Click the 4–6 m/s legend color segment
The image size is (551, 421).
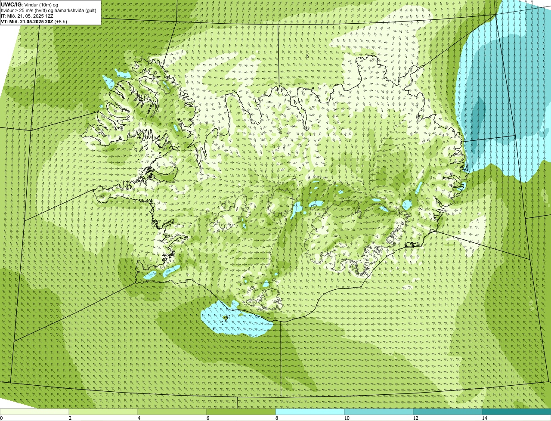[172, 412]
